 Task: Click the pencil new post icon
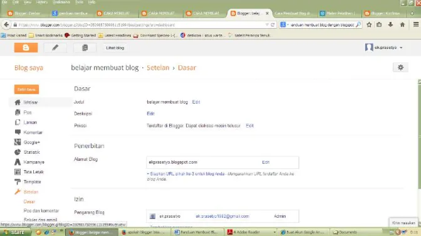55,48
